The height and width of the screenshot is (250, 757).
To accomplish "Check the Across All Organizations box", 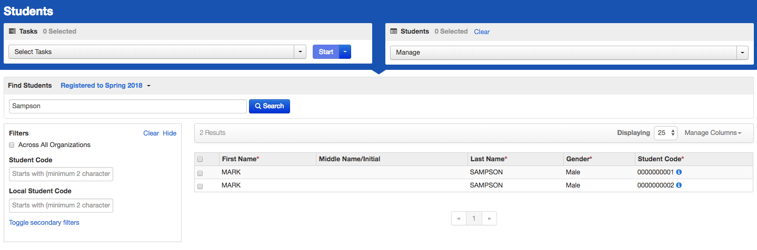I will tap(12, 145).
